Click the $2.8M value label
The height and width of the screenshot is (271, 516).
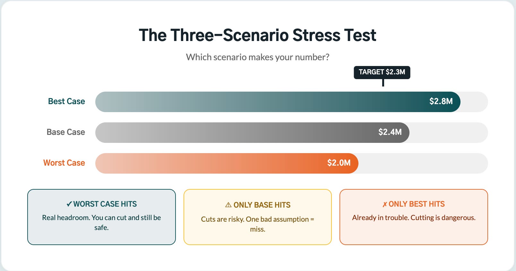coord(441,101)
